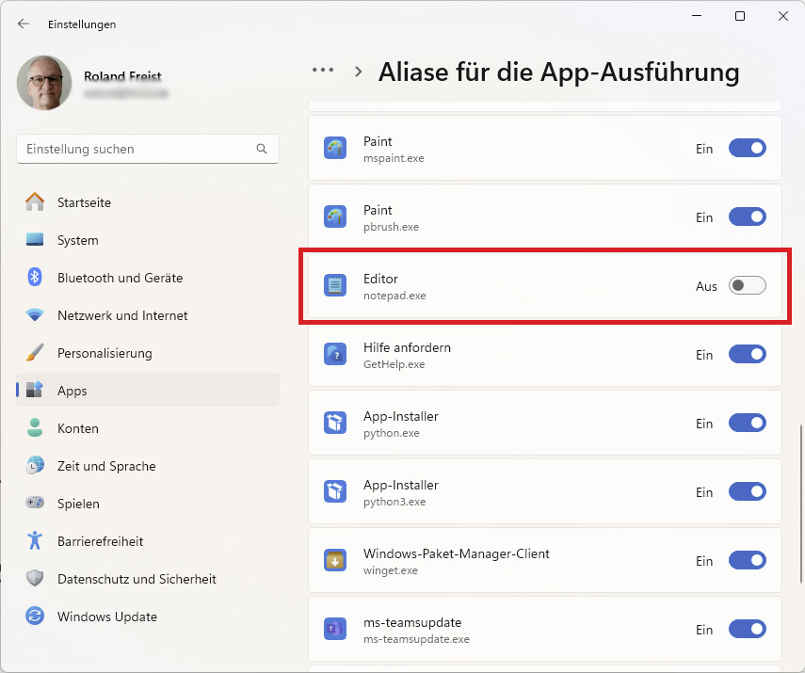Click the search magnifier icon

click(x=262, y=149)
